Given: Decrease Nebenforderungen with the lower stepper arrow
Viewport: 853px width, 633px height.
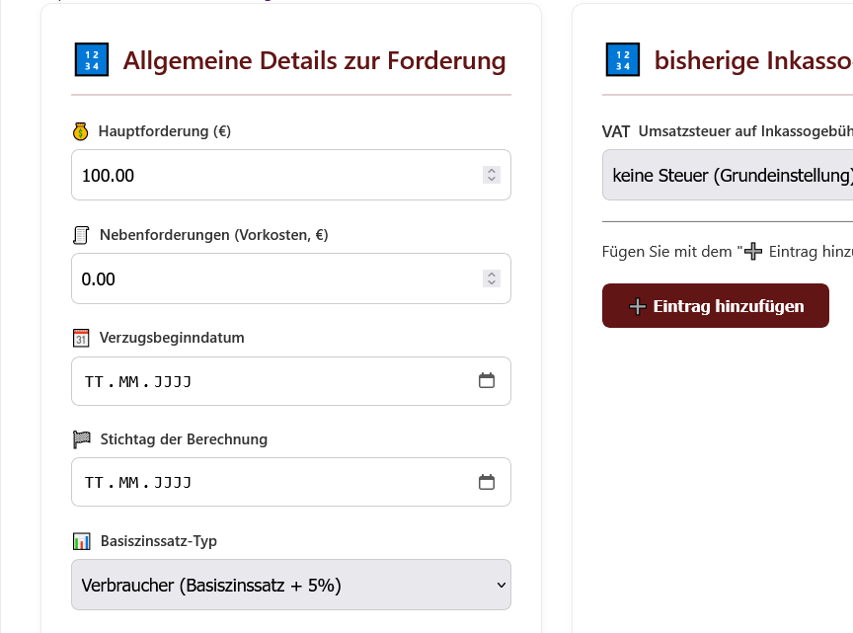Looking at the screenshot, I should [491, 283].
